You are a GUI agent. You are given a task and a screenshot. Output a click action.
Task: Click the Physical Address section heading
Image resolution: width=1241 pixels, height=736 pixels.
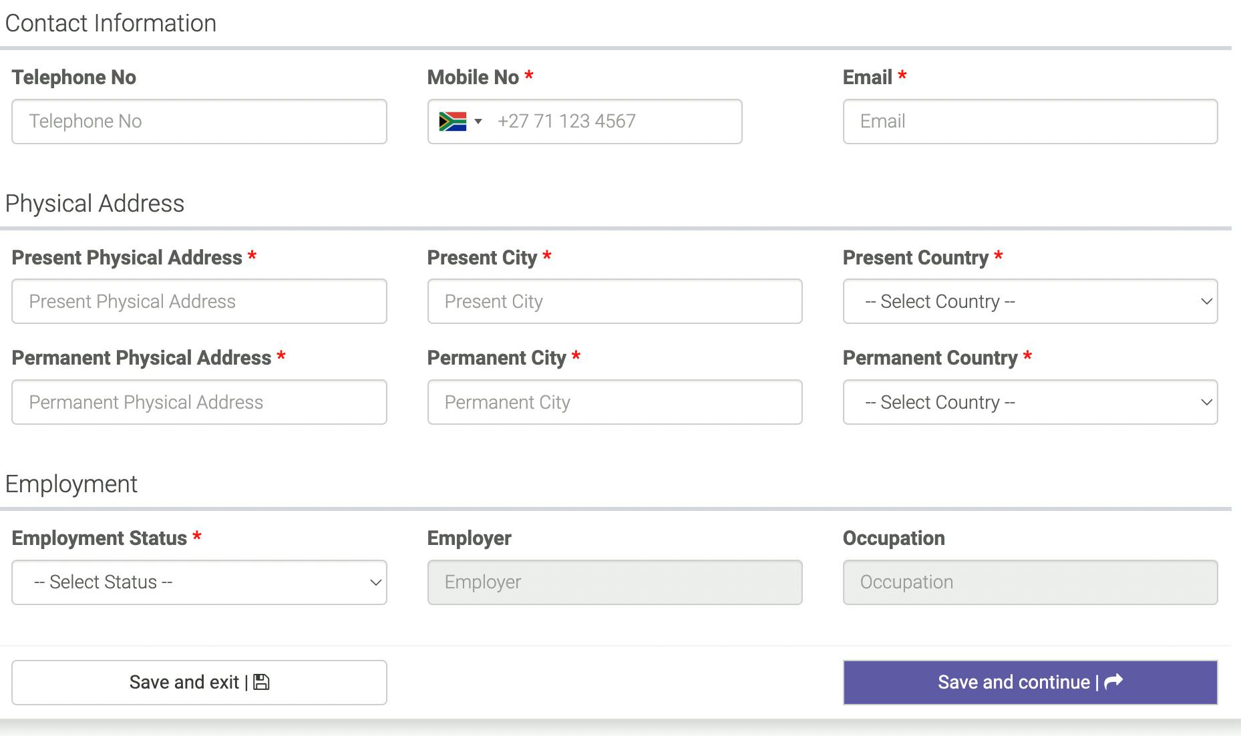[x=95, y=204]
